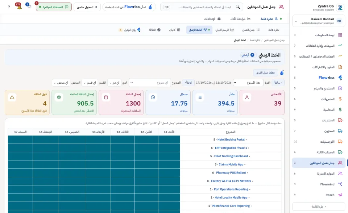
Task: Open المبيعات وإدارة العلاقات sidebar item
Action: point(319,46)
